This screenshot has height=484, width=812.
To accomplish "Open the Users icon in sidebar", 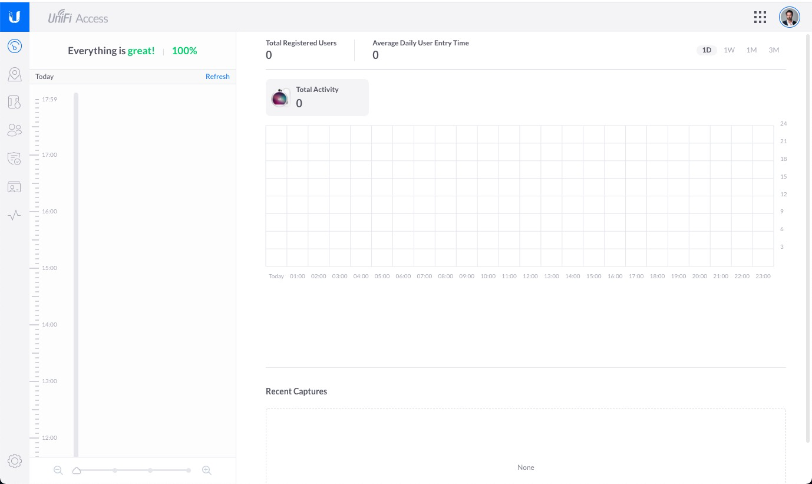I will click(x=15, y=130).
